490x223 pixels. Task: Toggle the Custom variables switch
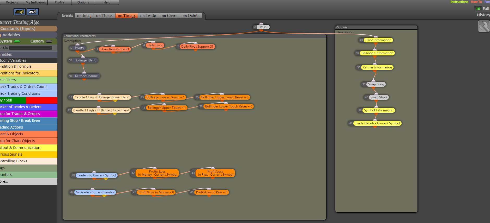(x=49, y=41)
